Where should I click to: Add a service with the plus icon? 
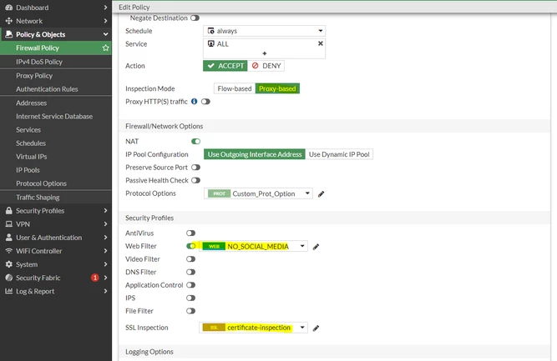[264, 53]
